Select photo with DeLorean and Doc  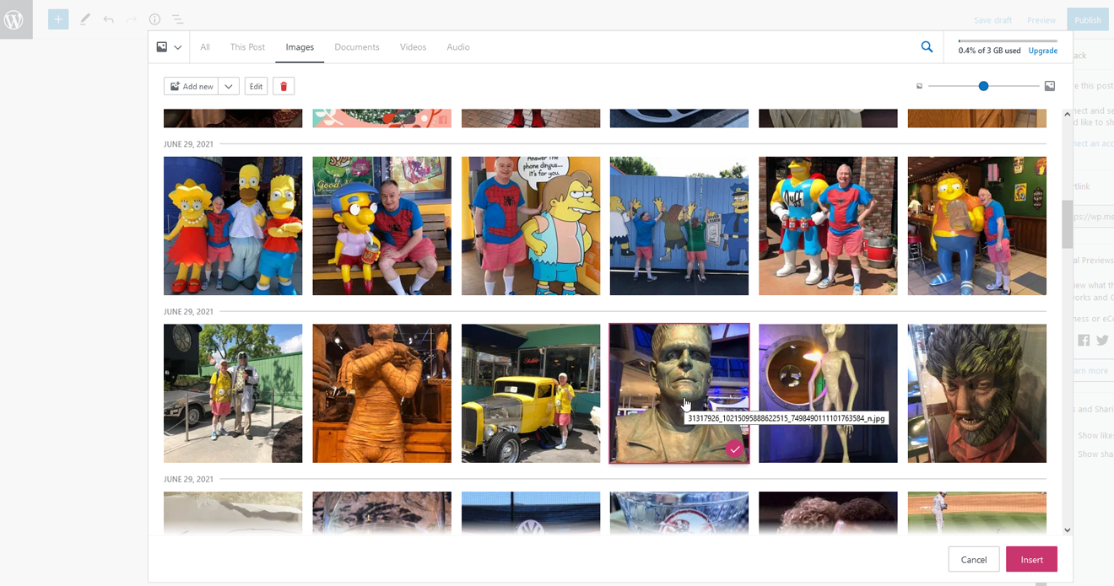[x=233, y=394]
